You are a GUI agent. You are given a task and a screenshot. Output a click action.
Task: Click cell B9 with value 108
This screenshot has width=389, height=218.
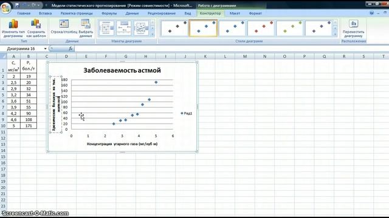coord(29,120)
